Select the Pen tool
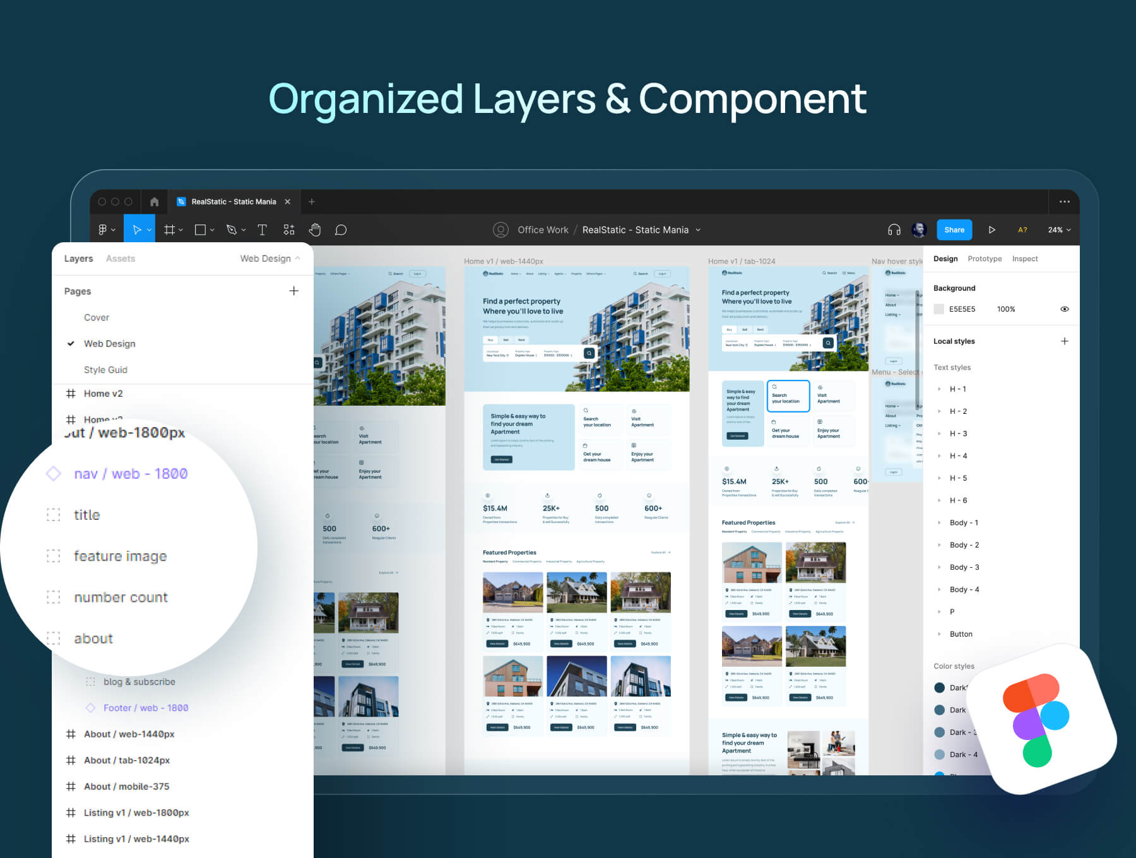Image resolution: width=1136 pixels, height=858 pixels. point(232,230)
